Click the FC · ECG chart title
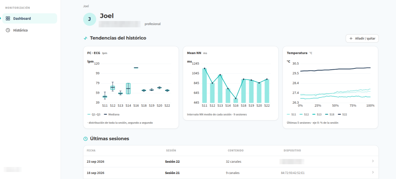Image resolution: width=396 pixels, height=179 pixels. pyautogui.click(x=94, y=53)
